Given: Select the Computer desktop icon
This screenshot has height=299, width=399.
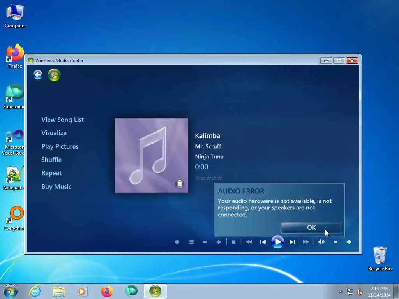Looking at the screenshot, I should coord(15,16).
